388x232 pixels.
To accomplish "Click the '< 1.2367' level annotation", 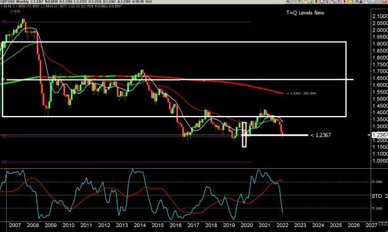I will (x=320, y=135).
